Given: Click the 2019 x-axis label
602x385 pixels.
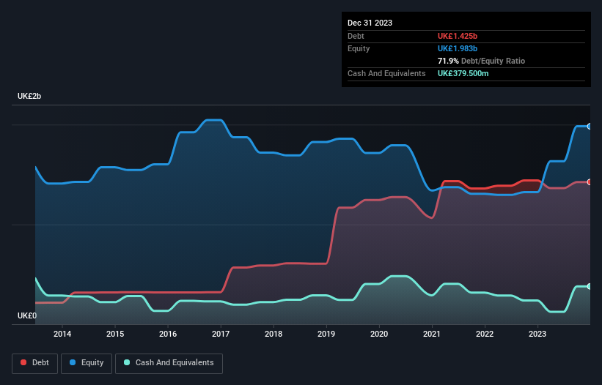Looking at the screenshot, I should 326,334.
